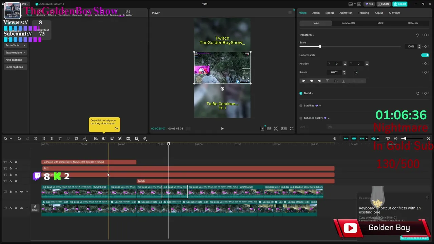434x244 pixels.
Task: Zoom in the timeline
Action: [x=428, y=139]
